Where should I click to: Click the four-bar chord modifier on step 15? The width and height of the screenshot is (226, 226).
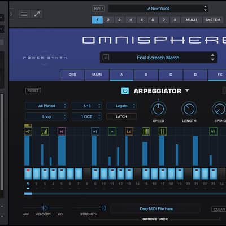[x=146, y=132]
